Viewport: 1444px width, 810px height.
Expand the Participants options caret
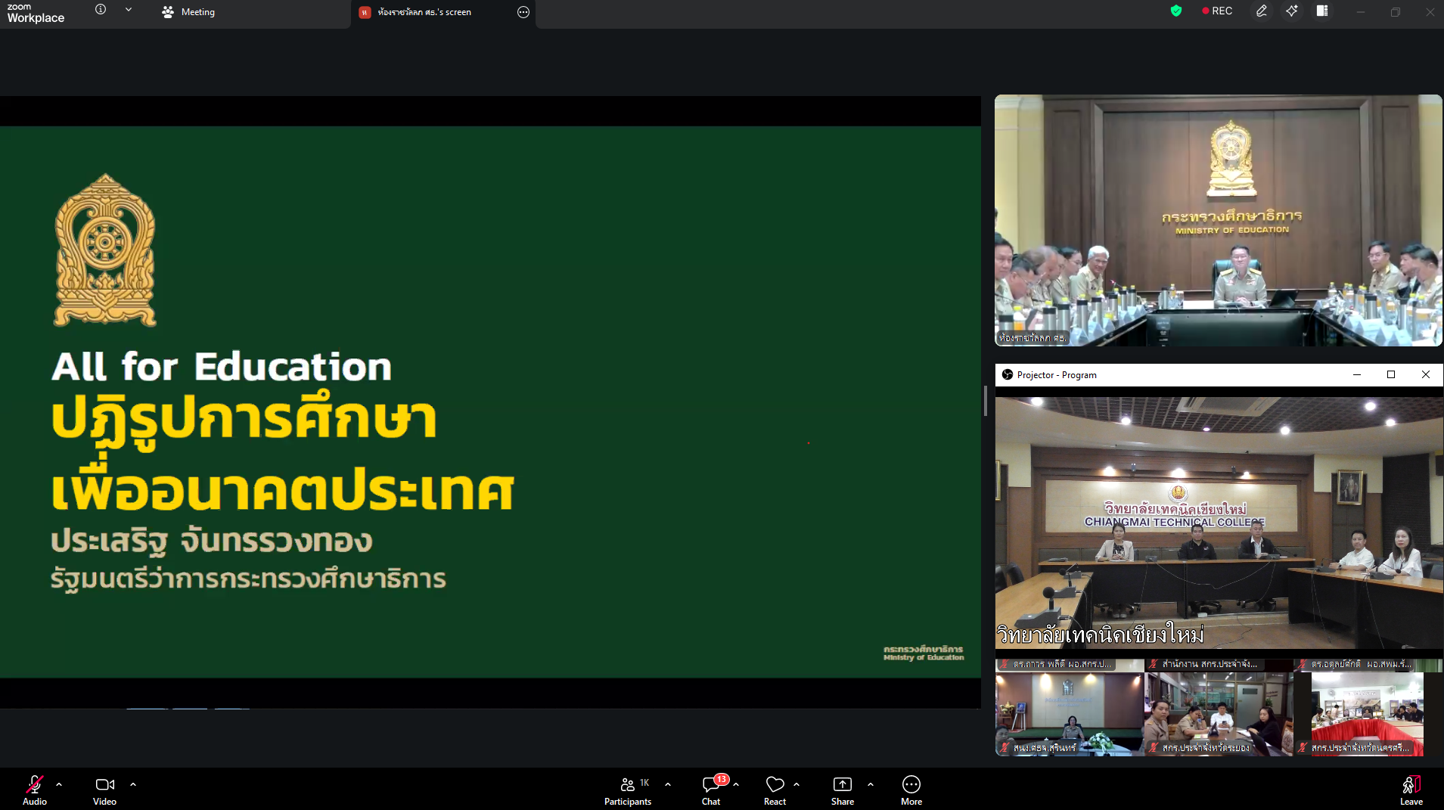point(668,784)
